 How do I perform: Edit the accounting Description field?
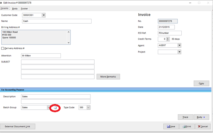click(x=56, y=97)
